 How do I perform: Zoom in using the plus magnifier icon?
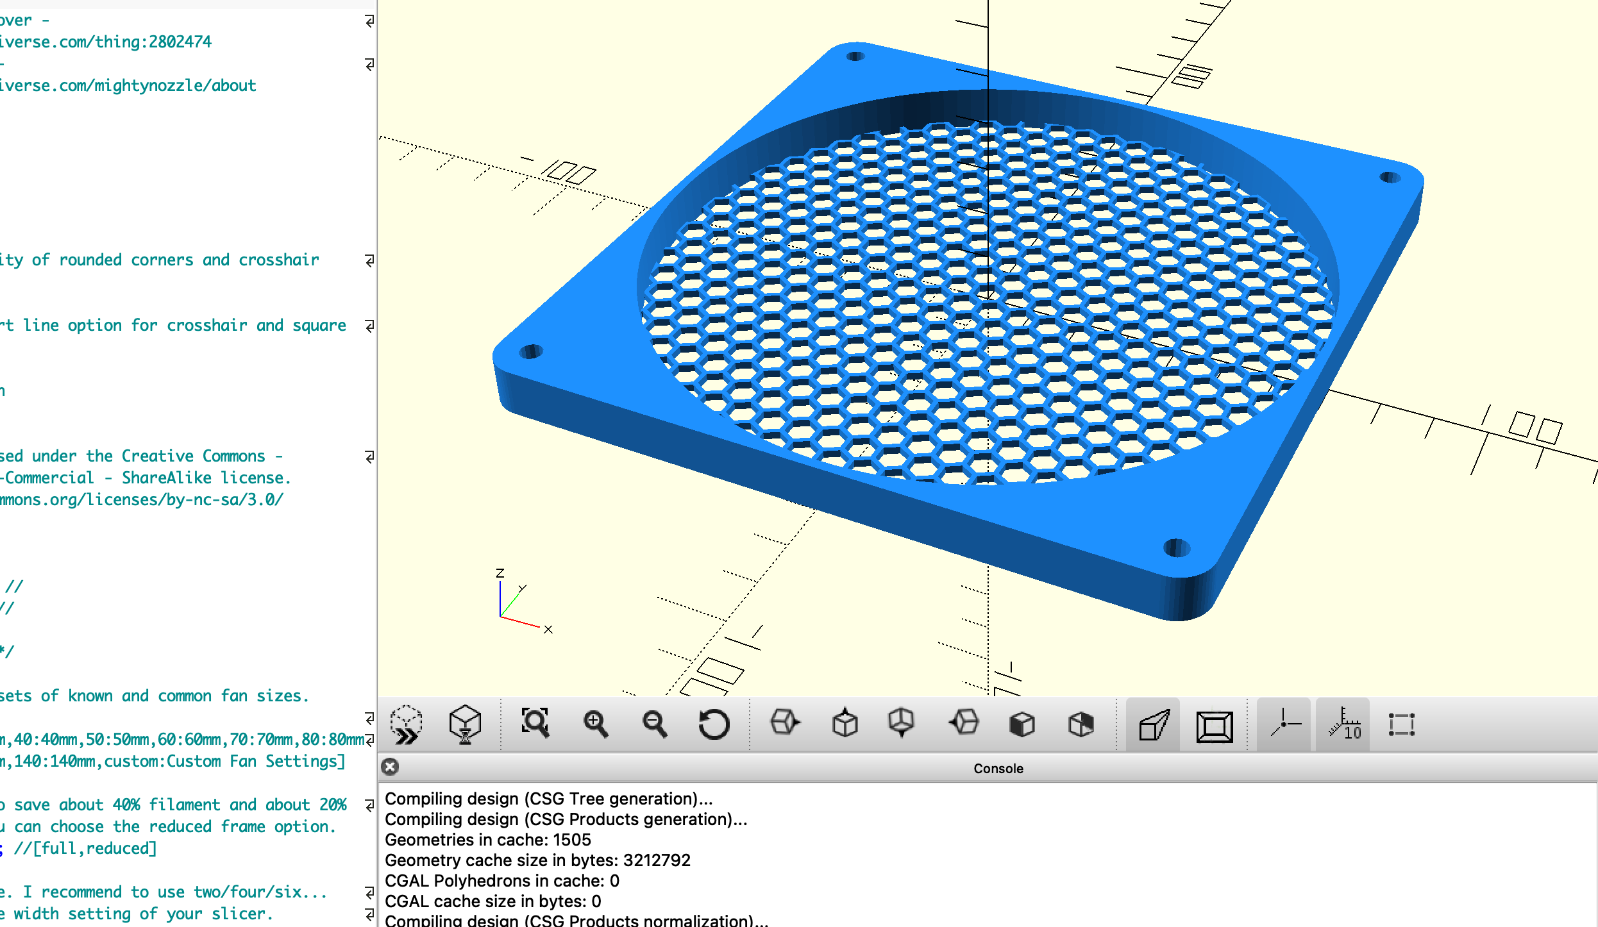595,724
